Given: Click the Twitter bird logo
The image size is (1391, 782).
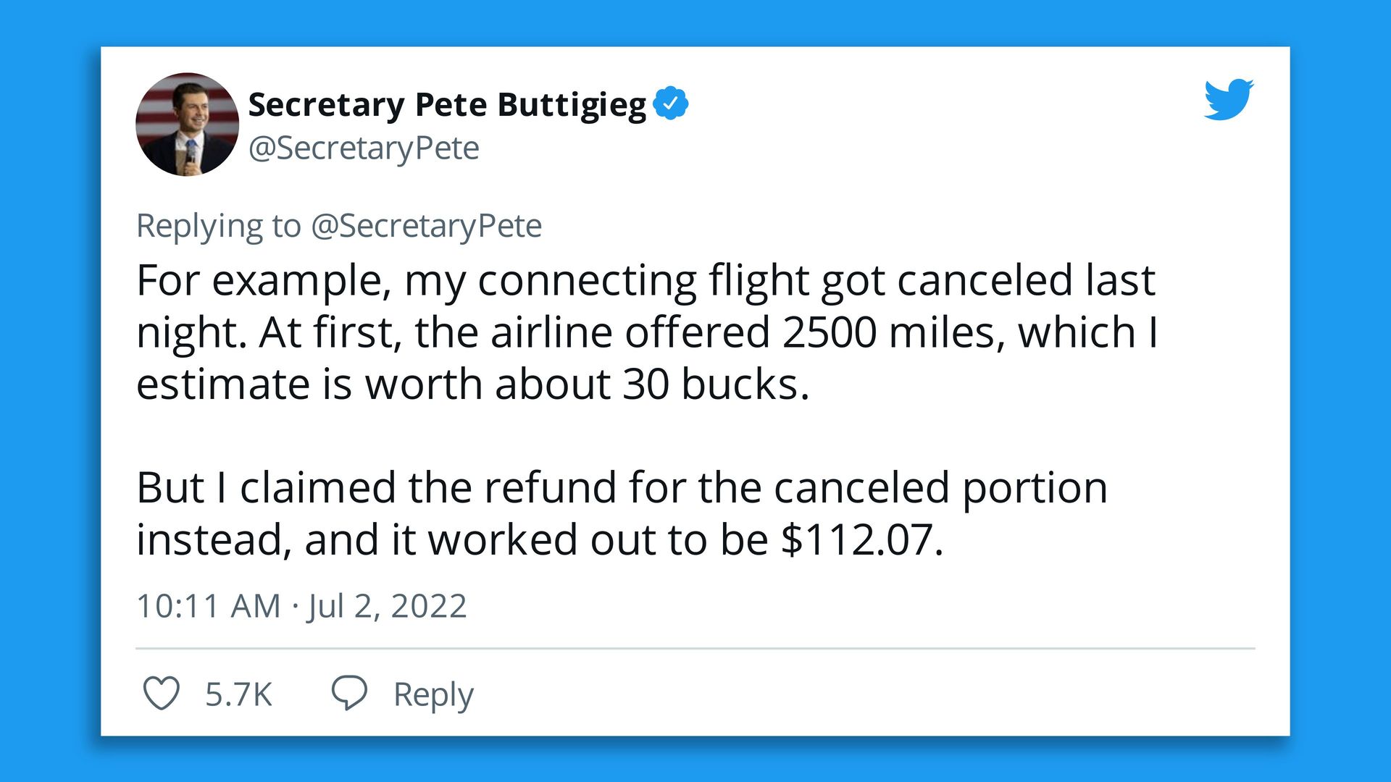Looking at the screenshot, I should [x=1229, y=99].
